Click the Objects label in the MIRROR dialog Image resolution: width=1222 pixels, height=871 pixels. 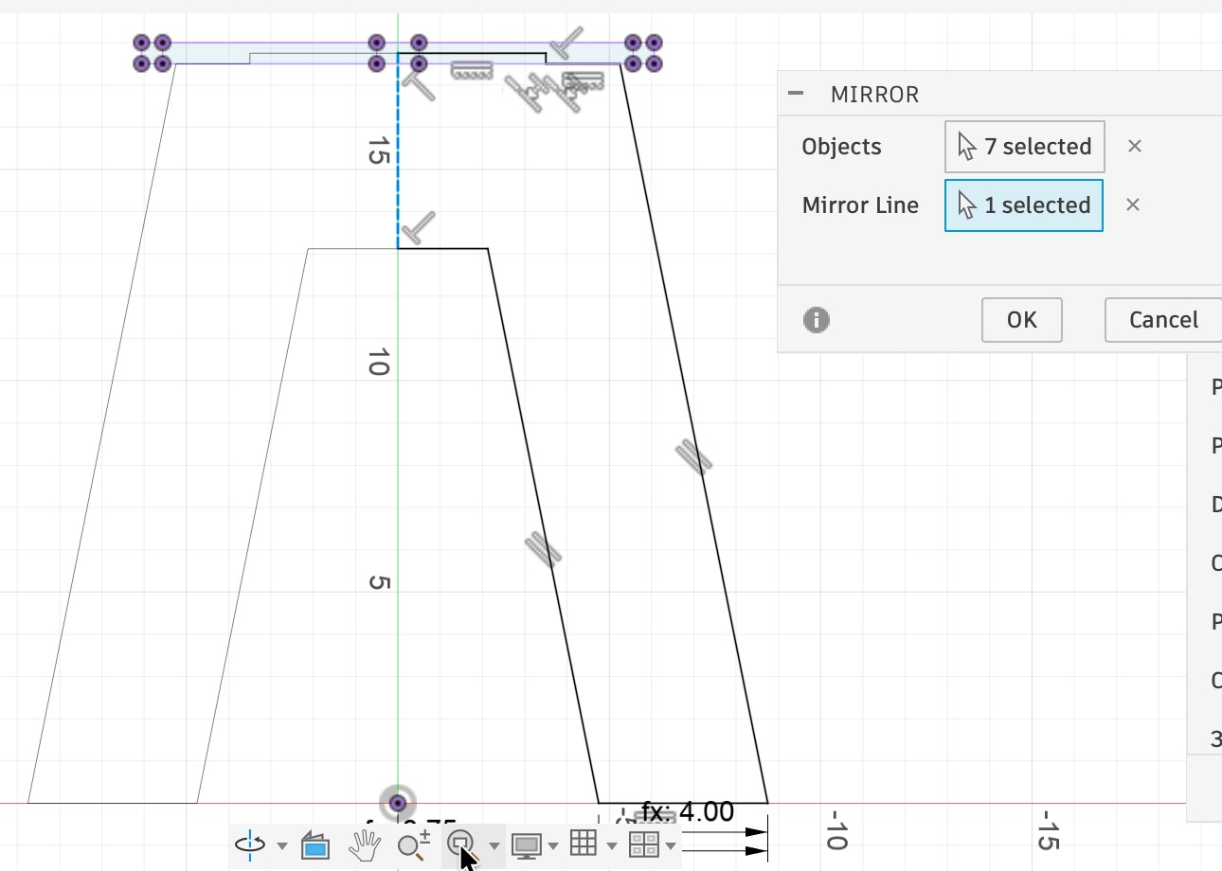[x=841, y=147]
